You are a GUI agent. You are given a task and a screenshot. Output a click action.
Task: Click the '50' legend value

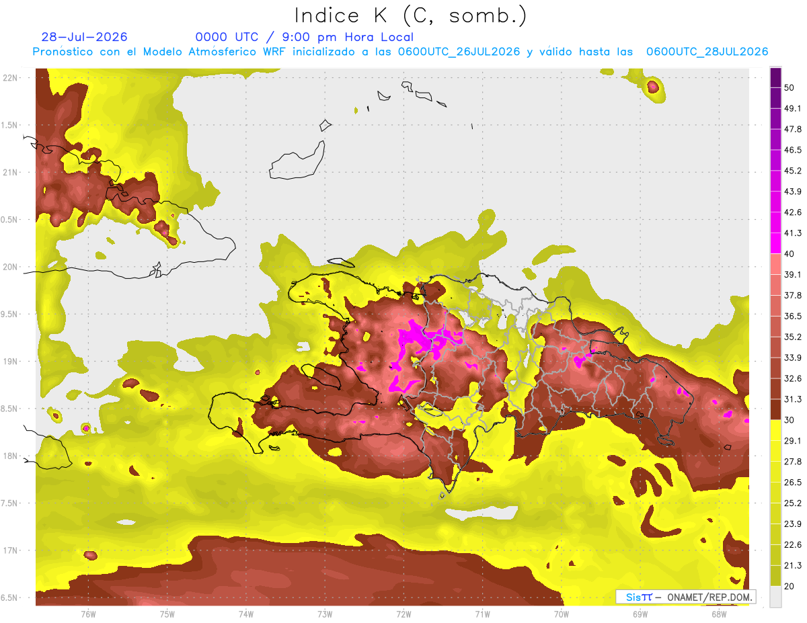[790, 87]
